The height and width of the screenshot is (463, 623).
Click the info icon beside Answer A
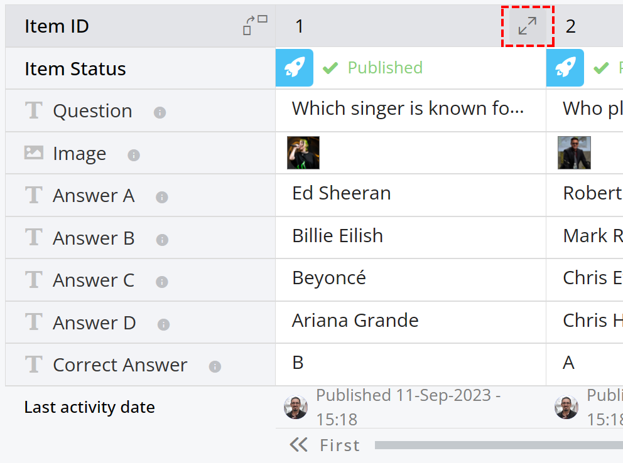tap(161, 197)
